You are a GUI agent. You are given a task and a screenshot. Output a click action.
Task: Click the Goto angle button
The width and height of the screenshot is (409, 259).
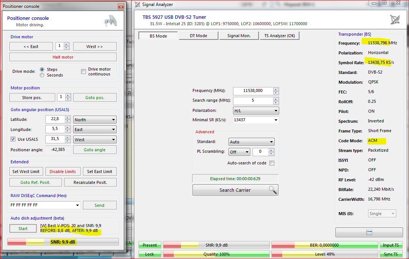(x=95, y=150)
